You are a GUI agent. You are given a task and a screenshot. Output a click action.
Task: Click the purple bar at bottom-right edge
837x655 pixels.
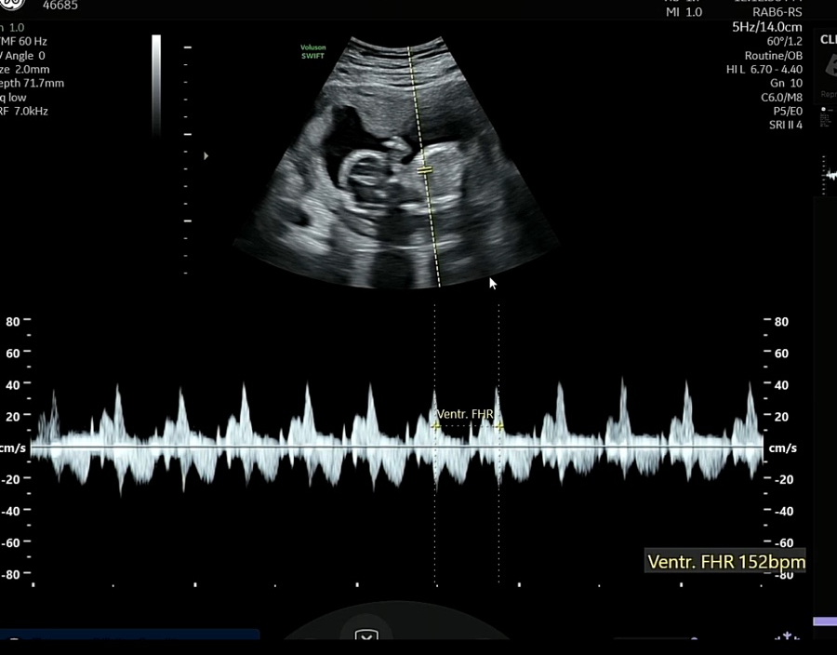tap(824, 622)
